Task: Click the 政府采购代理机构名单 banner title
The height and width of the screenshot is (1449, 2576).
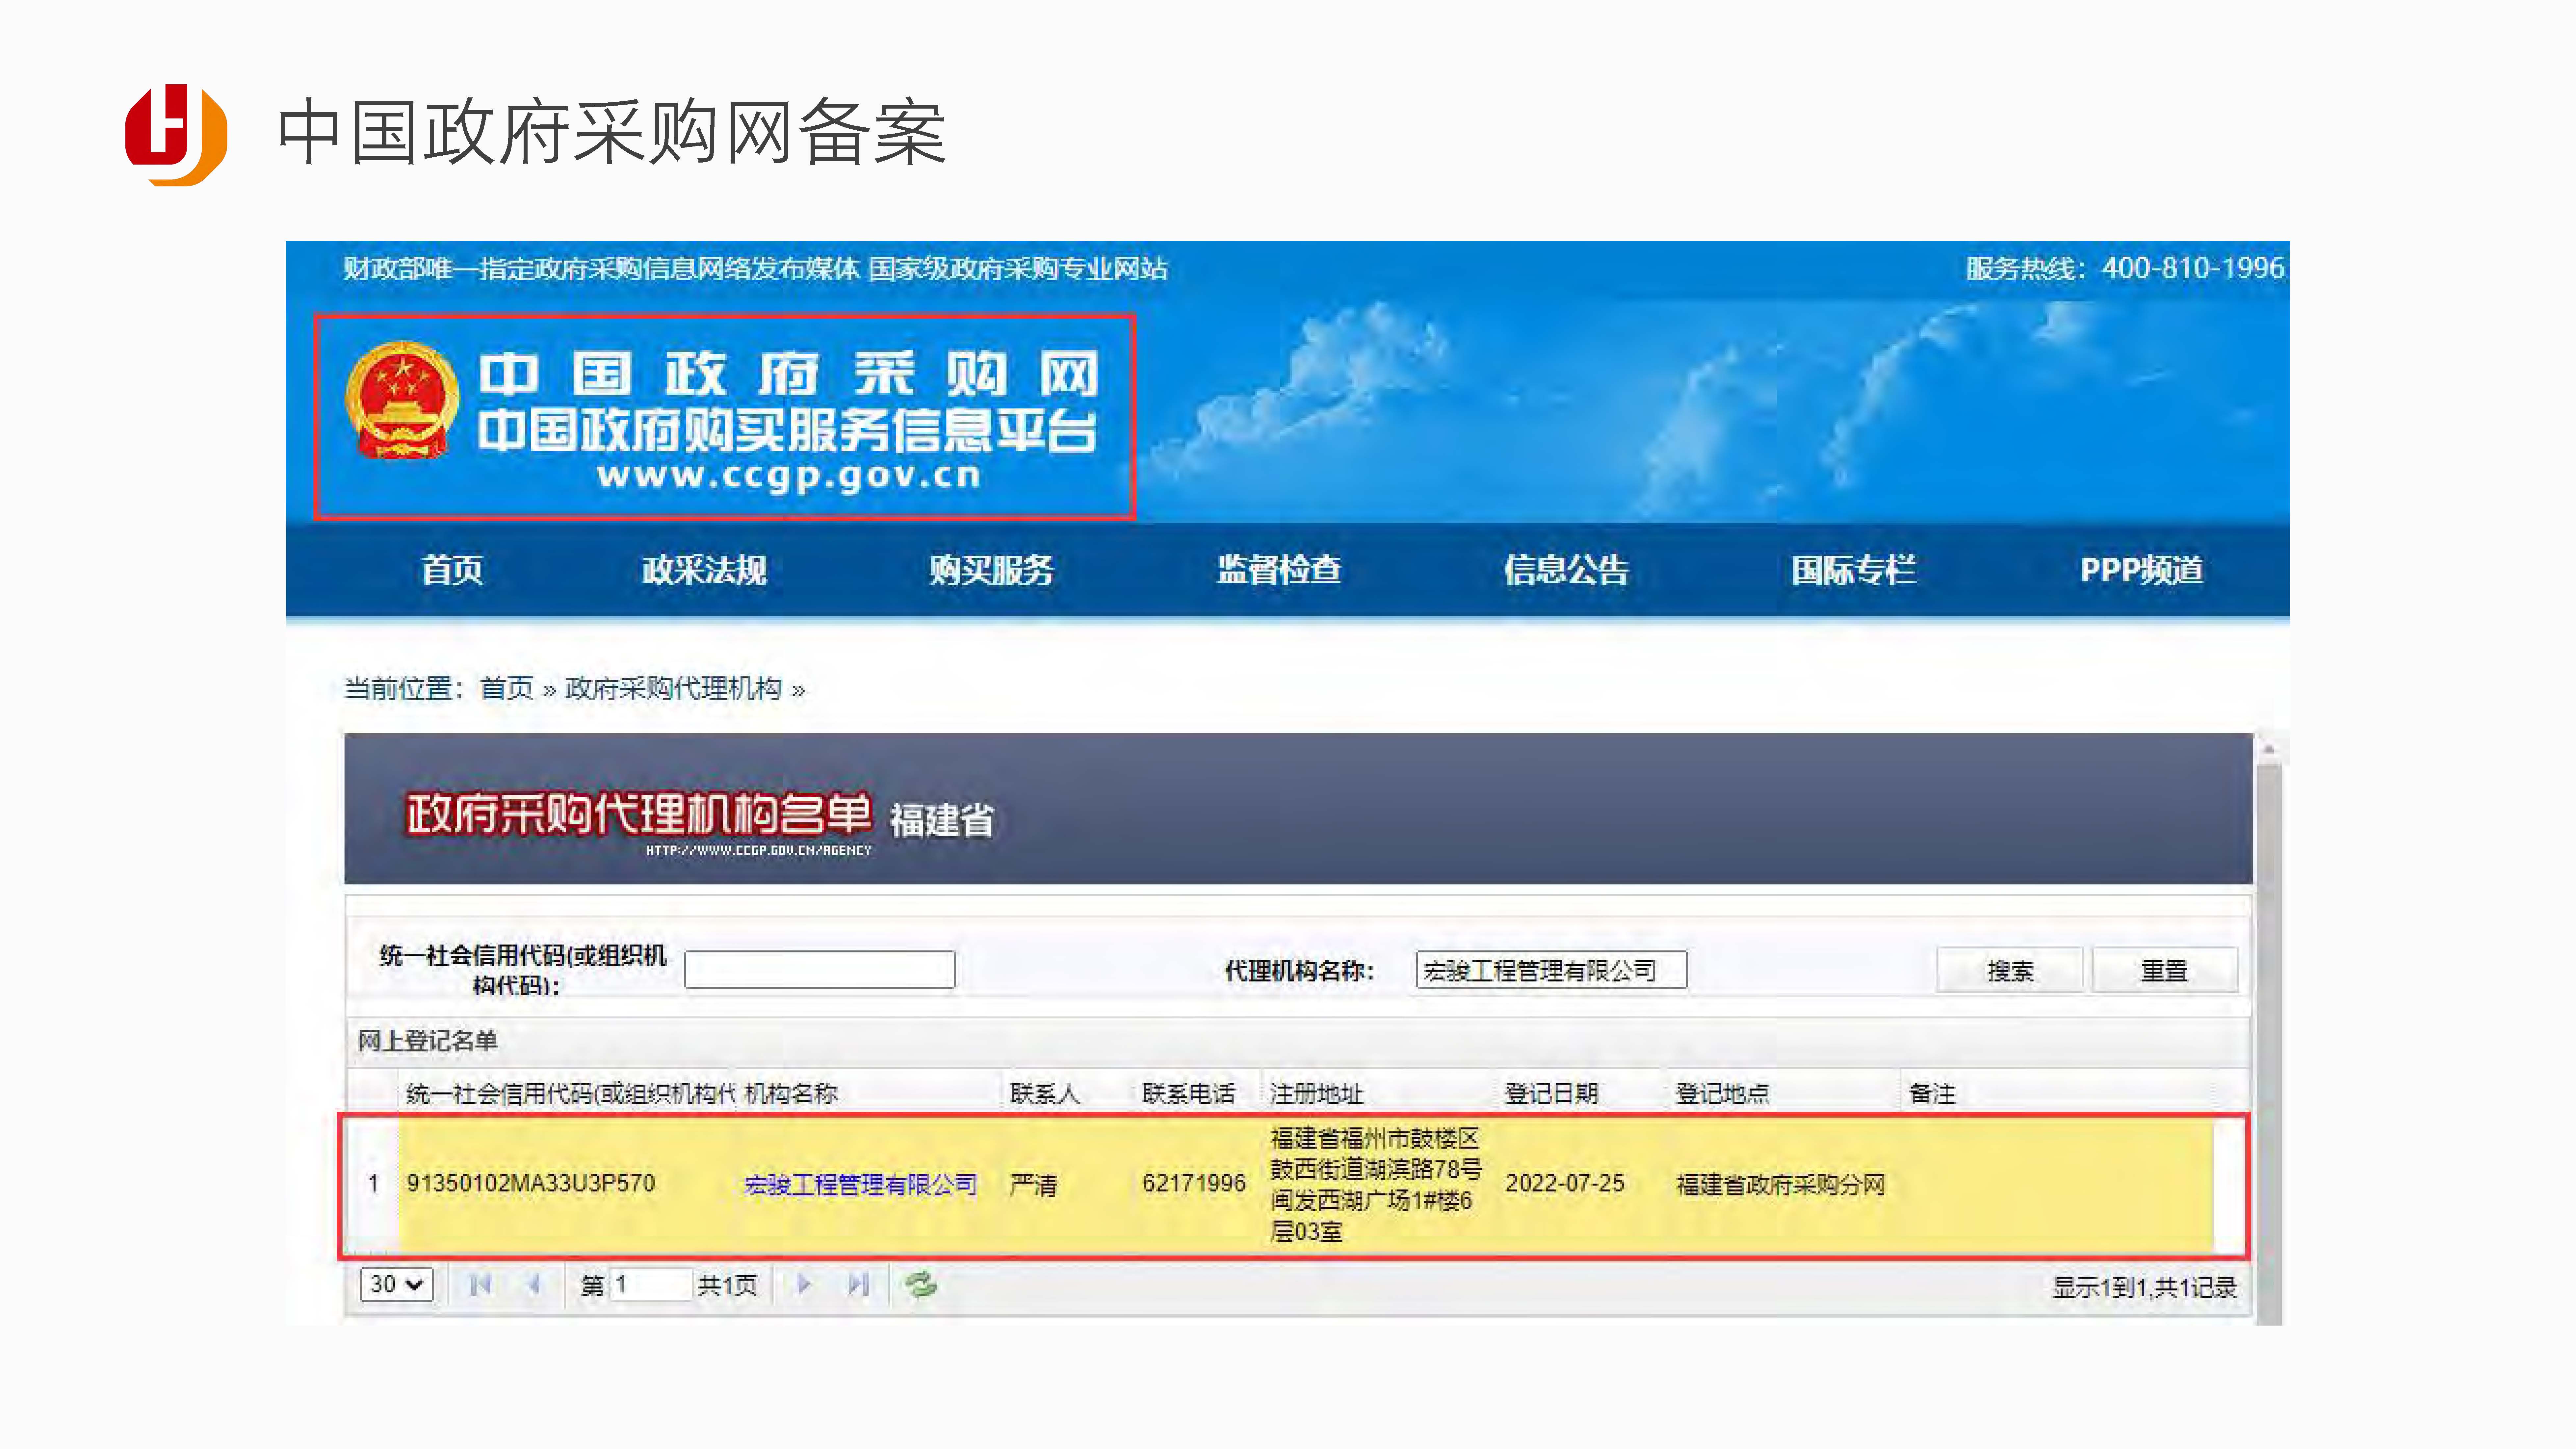Action: (639, 814)
